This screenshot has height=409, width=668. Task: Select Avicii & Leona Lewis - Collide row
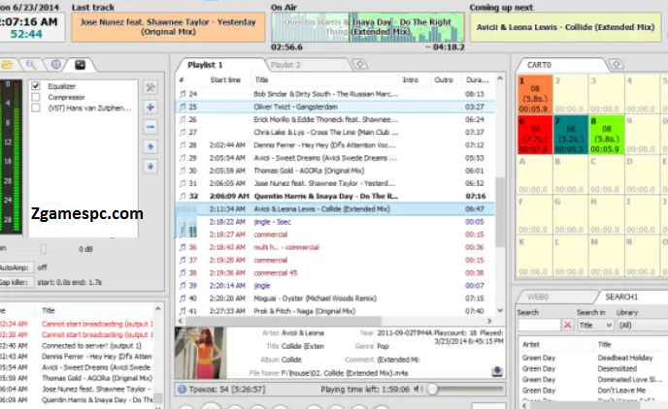pyautogui.click(x=335, y=208)
